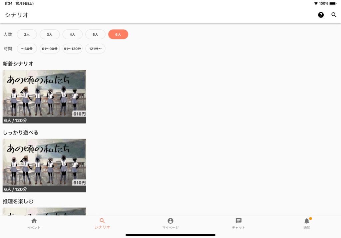
Task: Select the 91〜120分 time filter
Action: click(x=73, y=49)
